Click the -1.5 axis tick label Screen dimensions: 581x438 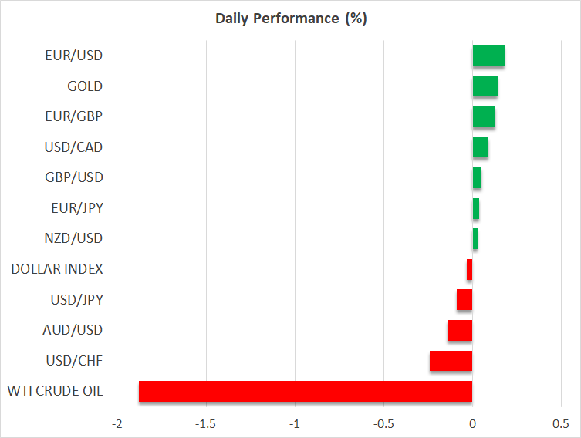[205, 425]
